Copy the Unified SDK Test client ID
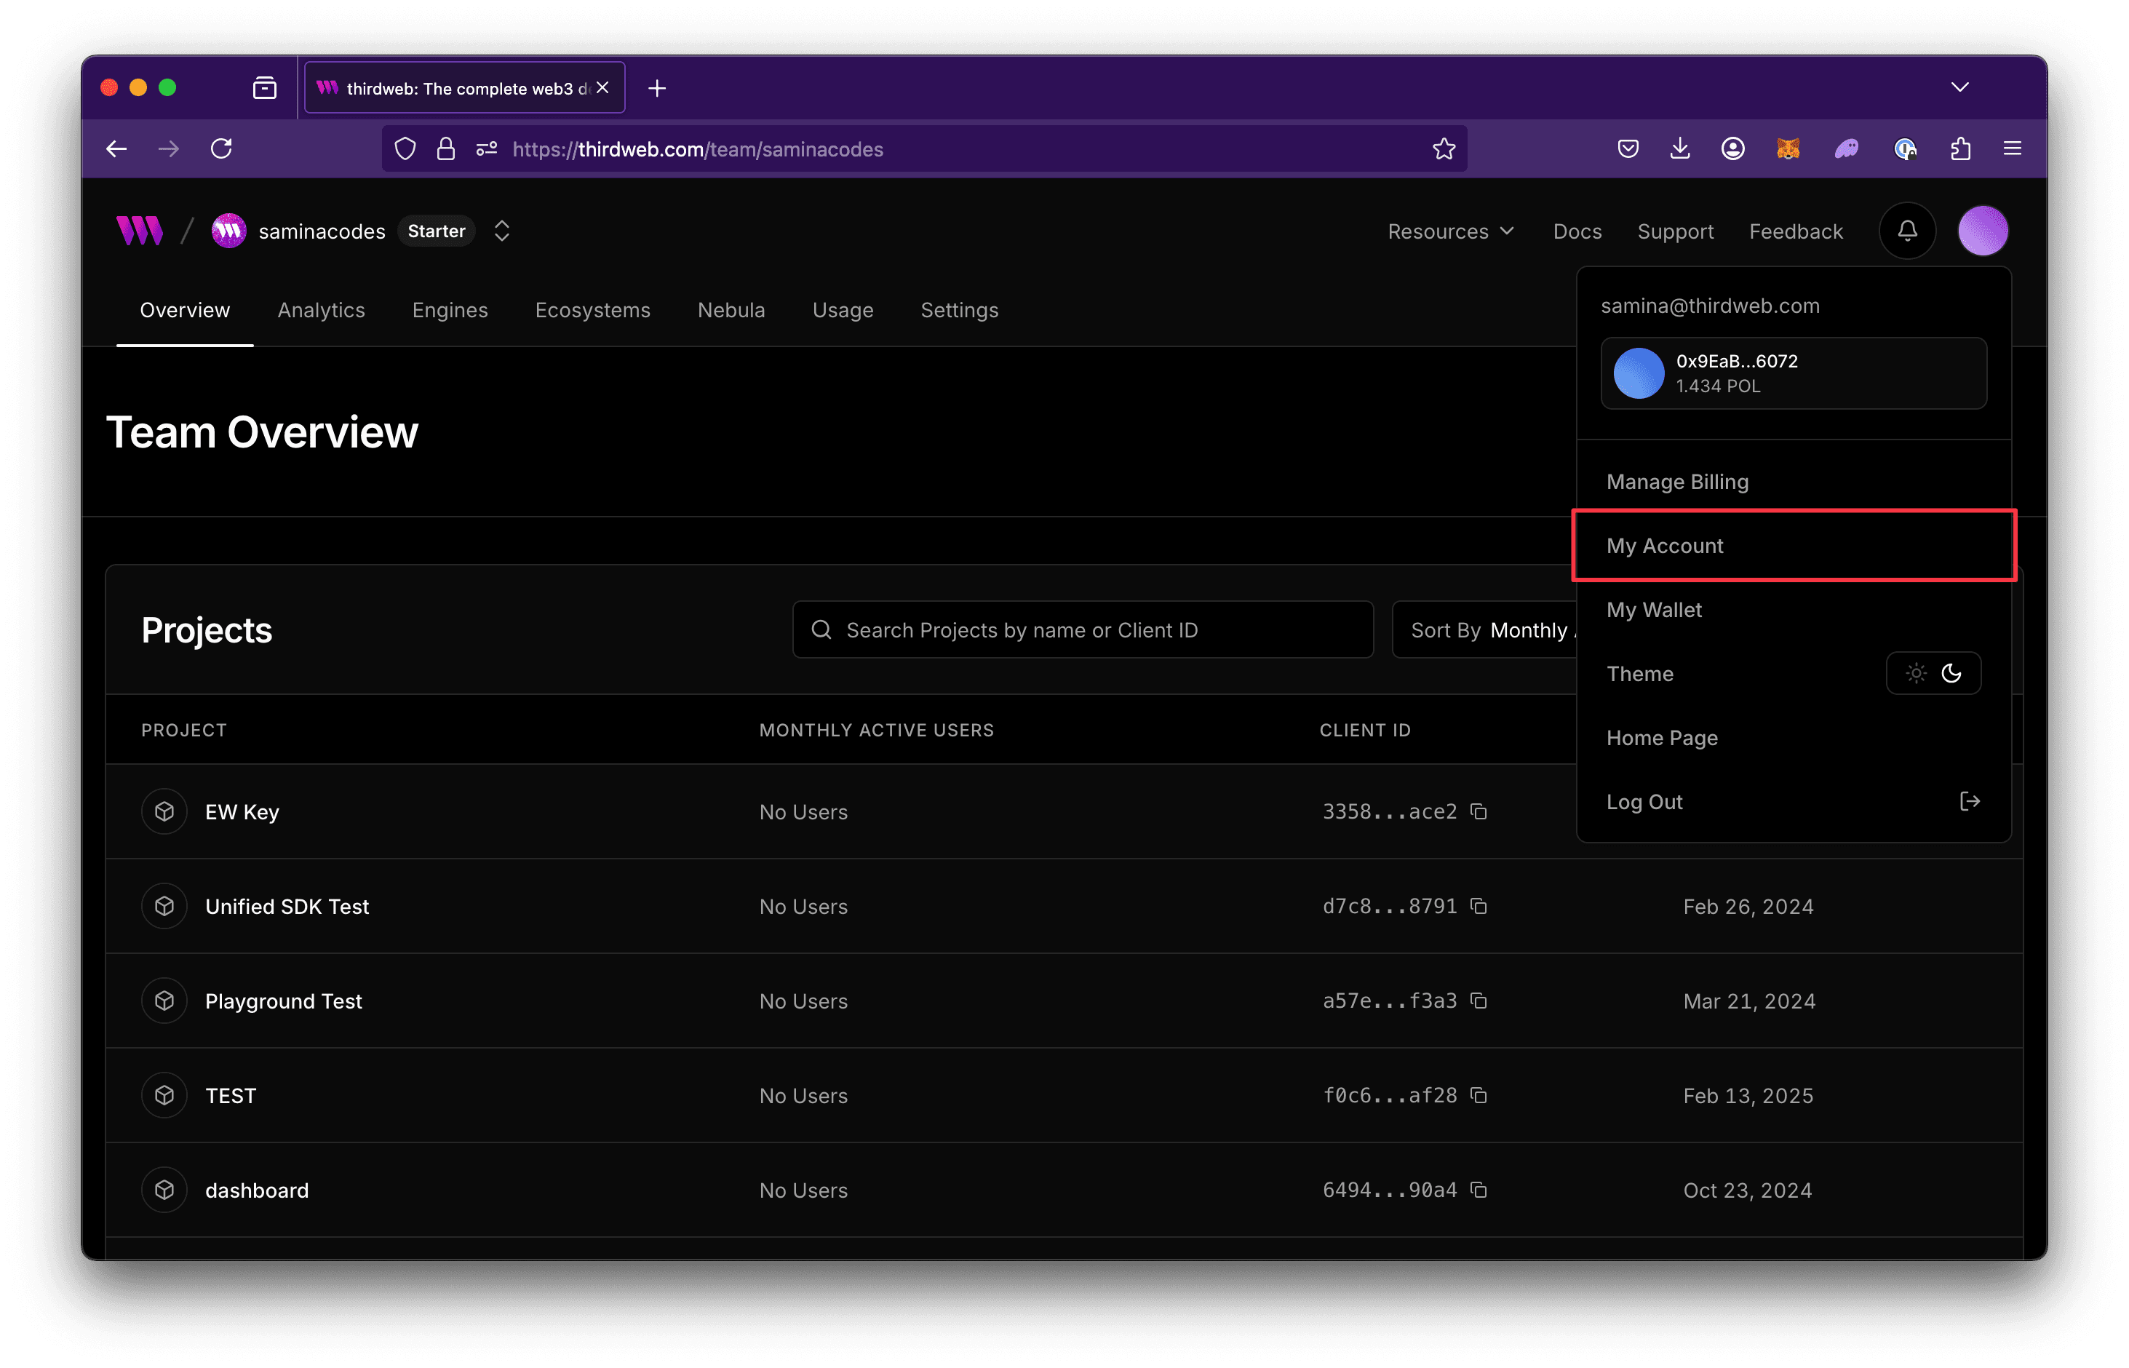Screen dimensions: 2129x1368 point(1478,906)
